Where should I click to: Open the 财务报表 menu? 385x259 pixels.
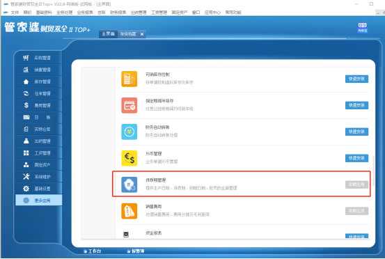click(x=118, y=13)
